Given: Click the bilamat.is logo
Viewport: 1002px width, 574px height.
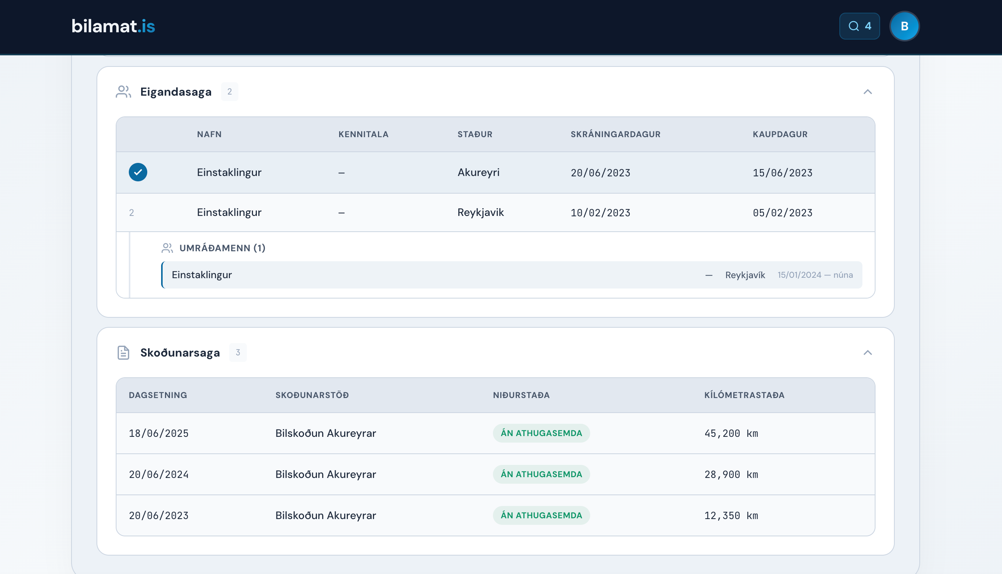Looking at the screenshot, I should 113,26.
